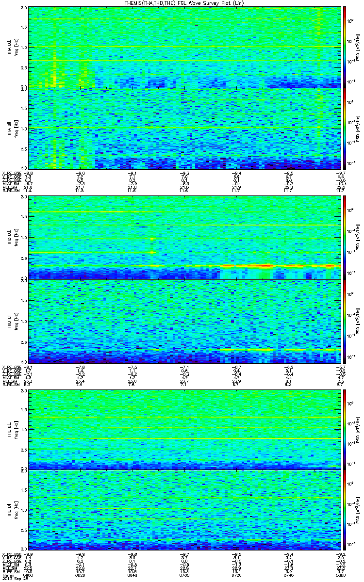Click inside the THE BII spectrogram panel
The image size is (364, 582).
point(184,509)
